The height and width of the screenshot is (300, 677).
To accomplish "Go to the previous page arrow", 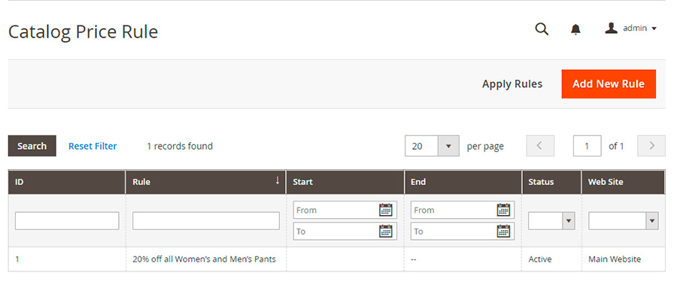I will coord(539,146).
